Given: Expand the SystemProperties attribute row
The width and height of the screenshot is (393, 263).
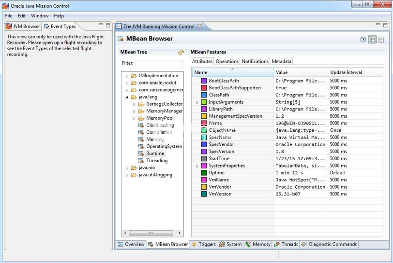Looking at the screenshot, I should click(197, 166).
